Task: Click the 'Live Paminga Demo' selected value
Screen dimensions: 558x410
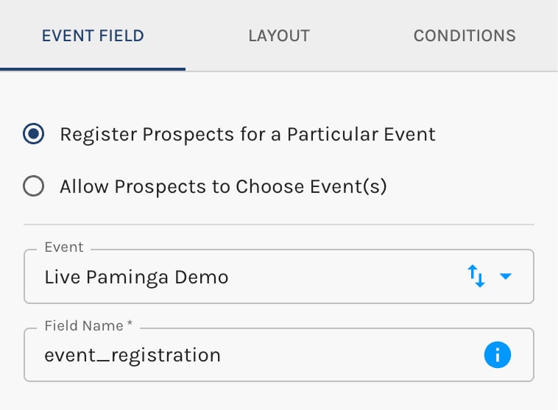Action: click(136, 278)
